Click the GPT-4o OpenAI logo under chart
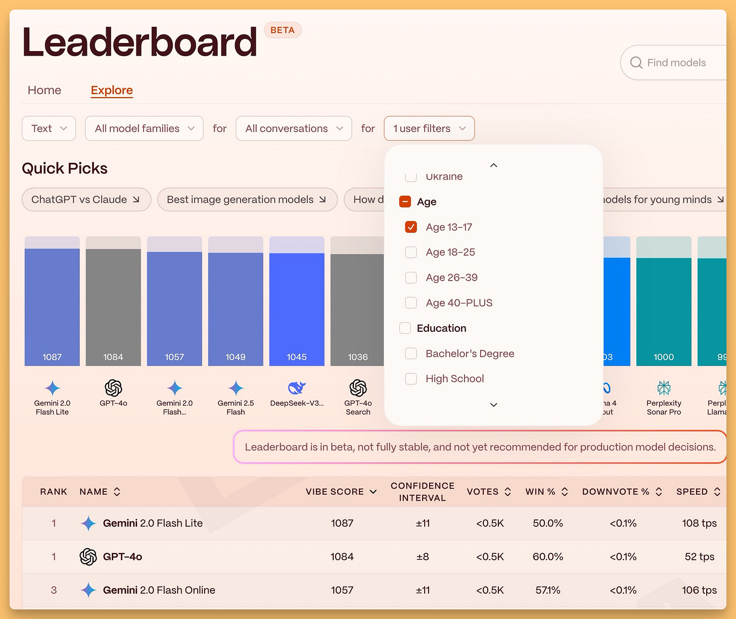 [x=113, y=388]
